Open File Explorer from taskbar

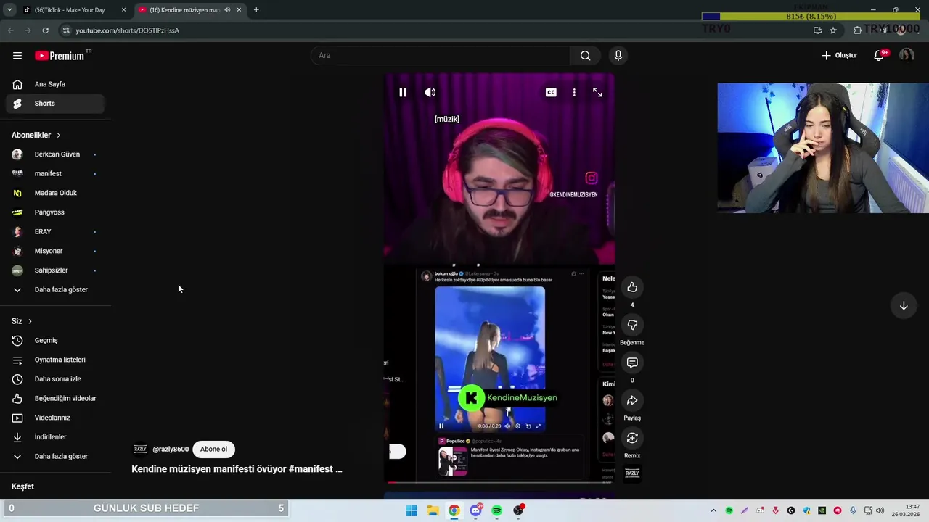point(433,510)
